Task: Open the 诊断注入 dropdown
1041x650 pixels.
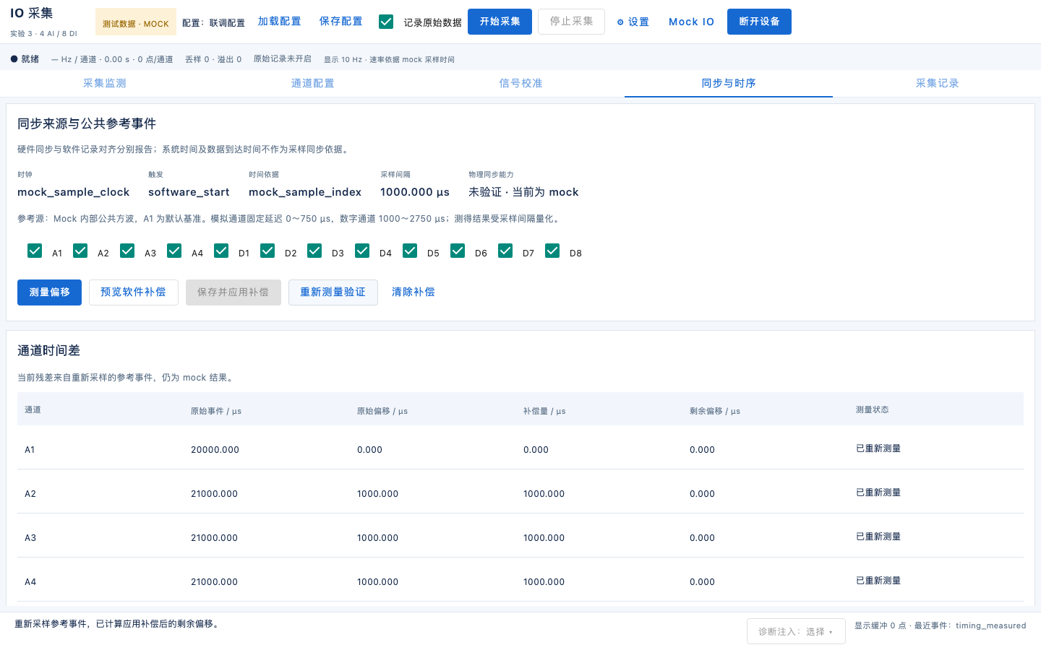Action: [796, 631]
